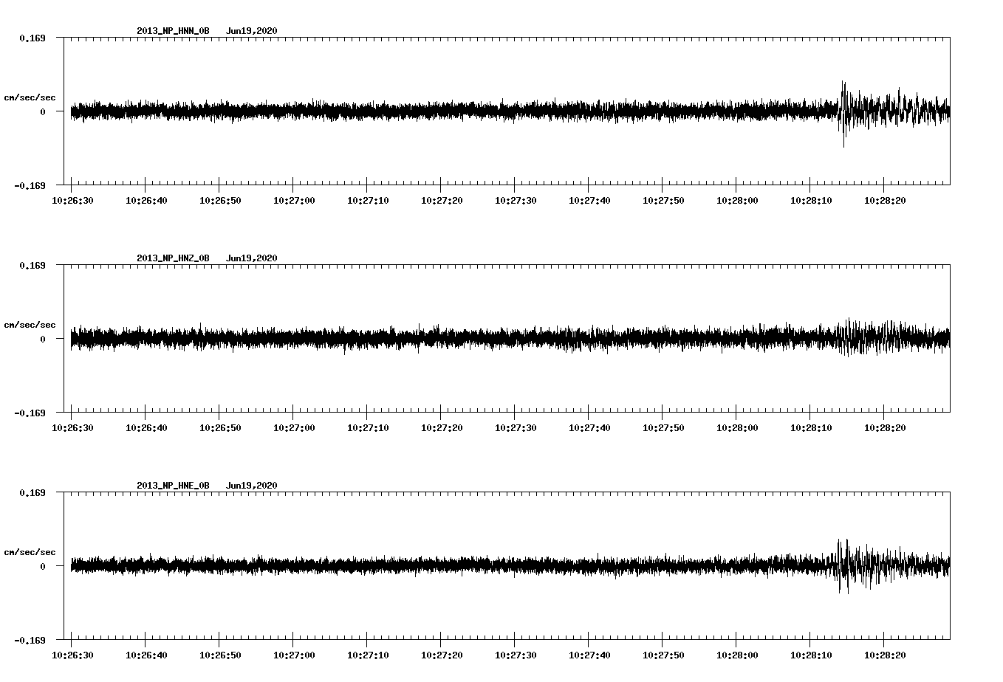Click the 10:27:00 time label under HNN plot
Screen dimensions: 1003x682
coord(294,200)
